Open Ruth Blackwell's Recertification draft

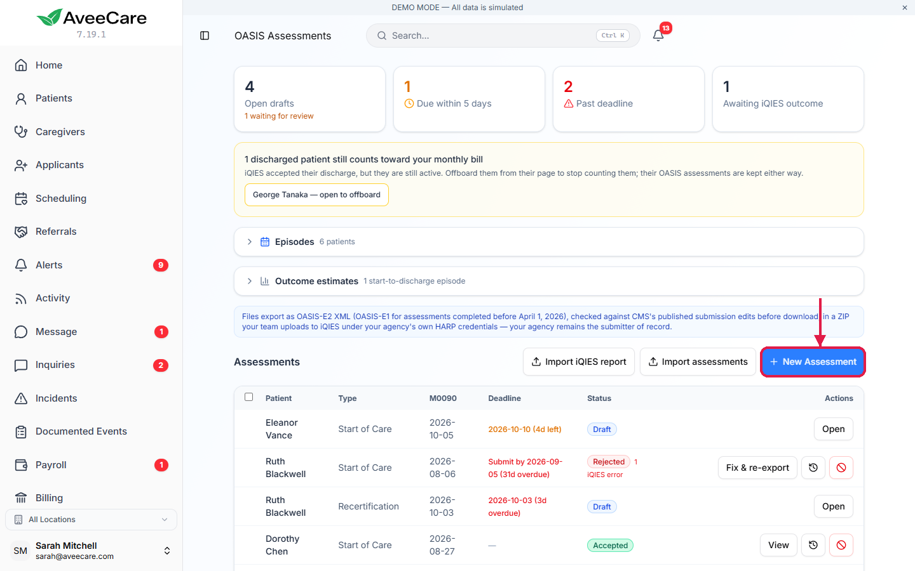pyautogui.click(x=833, y=506)
